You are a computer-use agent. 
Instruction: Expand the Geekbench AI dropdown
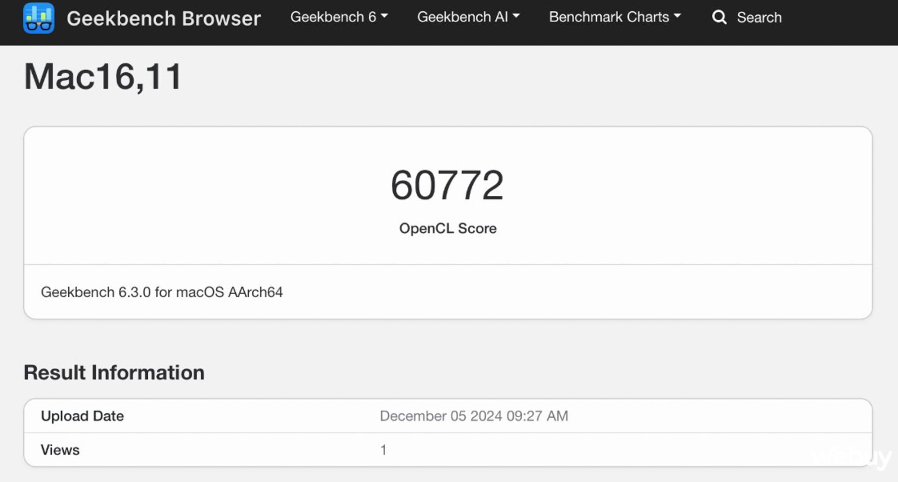point(468,17)
